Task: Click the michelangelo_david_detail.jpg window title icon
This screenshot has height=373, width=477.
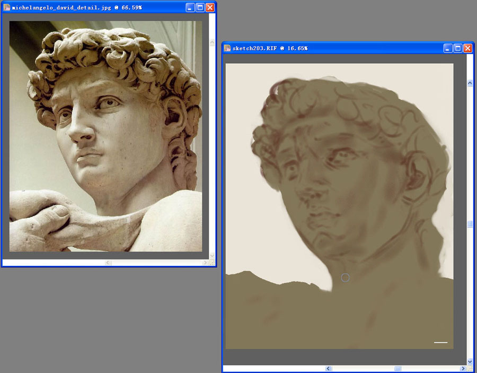Action: click(x=7, y=7)
